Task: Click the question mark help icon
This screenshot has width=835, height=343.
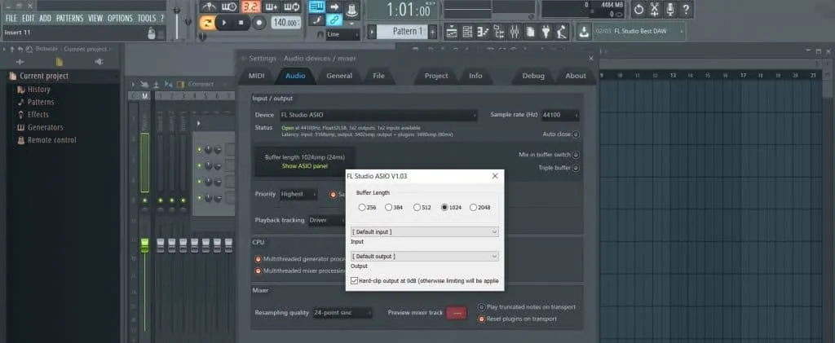Action: tap(686, 10)
